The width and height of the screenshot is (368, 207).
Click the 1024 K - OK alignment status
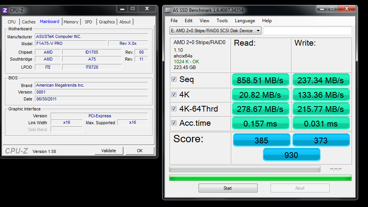(x=186, y=61)
